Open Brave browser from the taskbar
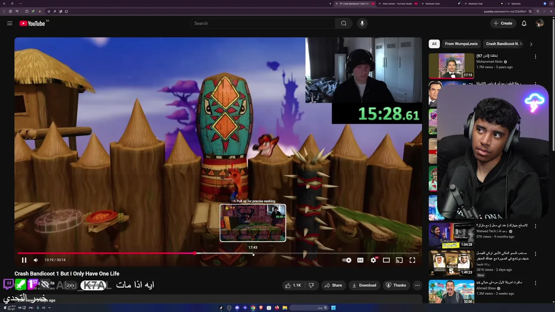 (261, 308)
